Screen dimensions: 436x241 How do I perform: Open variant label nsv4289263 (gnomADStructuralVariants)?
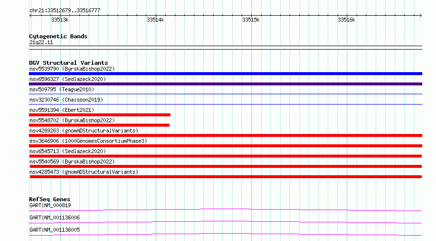[84, 131]
